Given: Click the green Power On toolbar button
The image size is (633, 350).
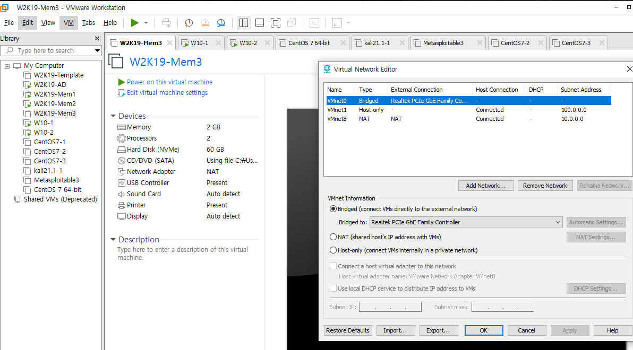Looking at the screenshot, I should [135, 23].
